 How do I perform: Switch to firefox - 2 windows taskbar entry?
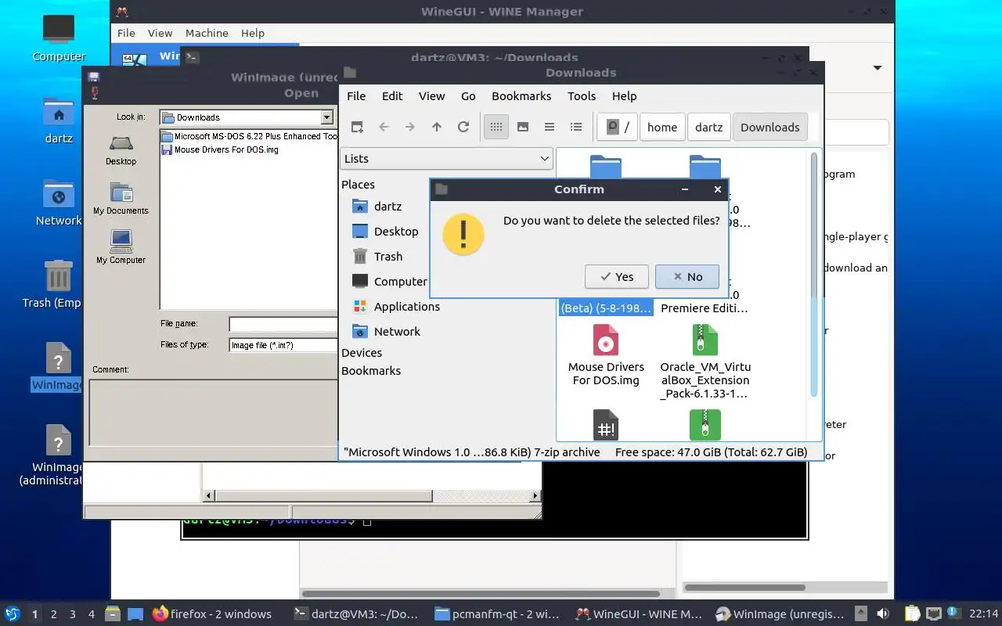pyautogui.click(x=212, y=614)
